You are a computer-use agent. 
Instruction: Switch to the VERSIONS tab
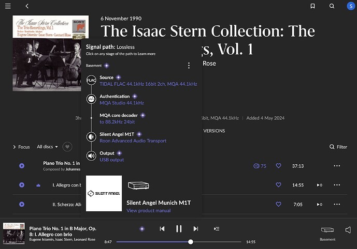pos(214,131)
